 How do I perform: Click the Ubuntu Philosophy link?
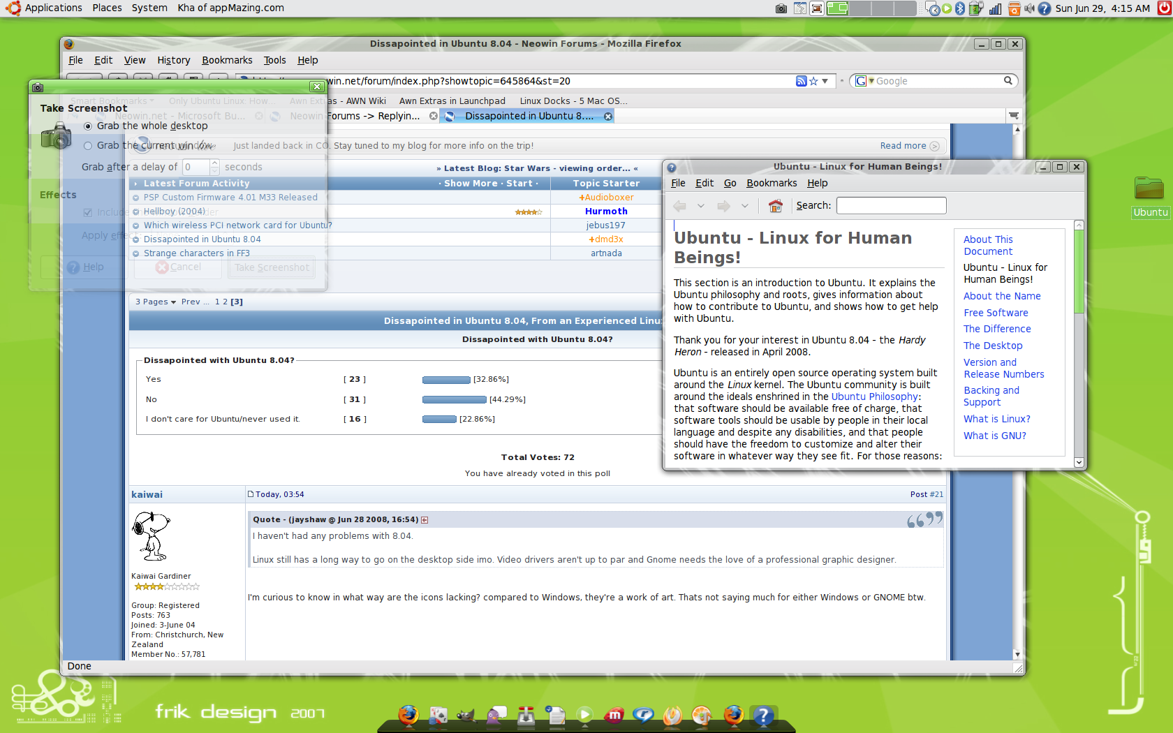pos(874,397)
